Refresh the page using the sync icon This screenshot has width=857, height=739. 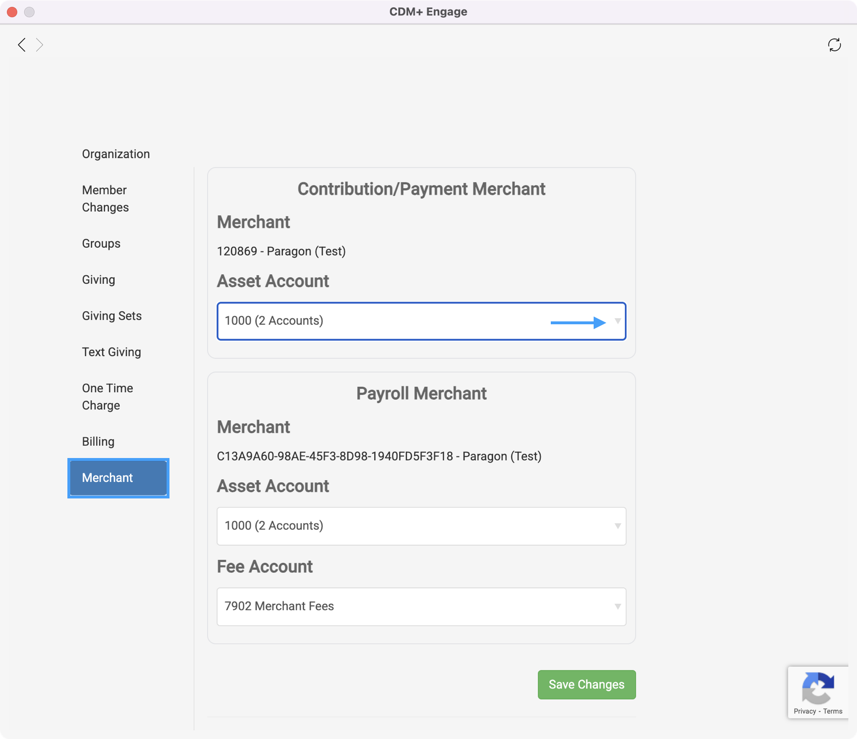[x=835, y=45]
